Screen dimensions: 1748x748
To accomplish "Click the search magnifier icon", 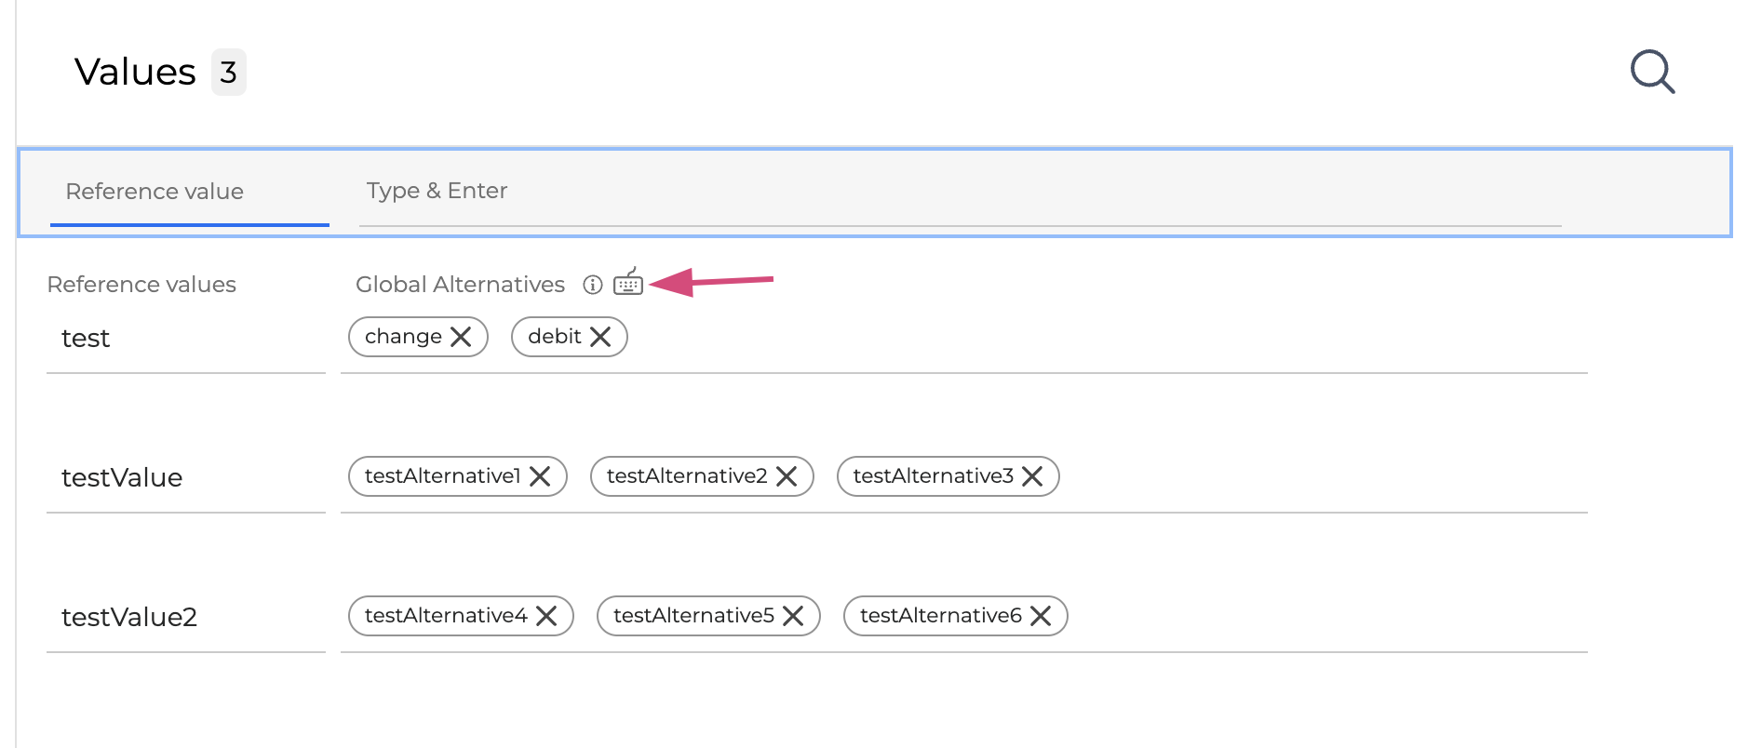I will click(1652, 72).
